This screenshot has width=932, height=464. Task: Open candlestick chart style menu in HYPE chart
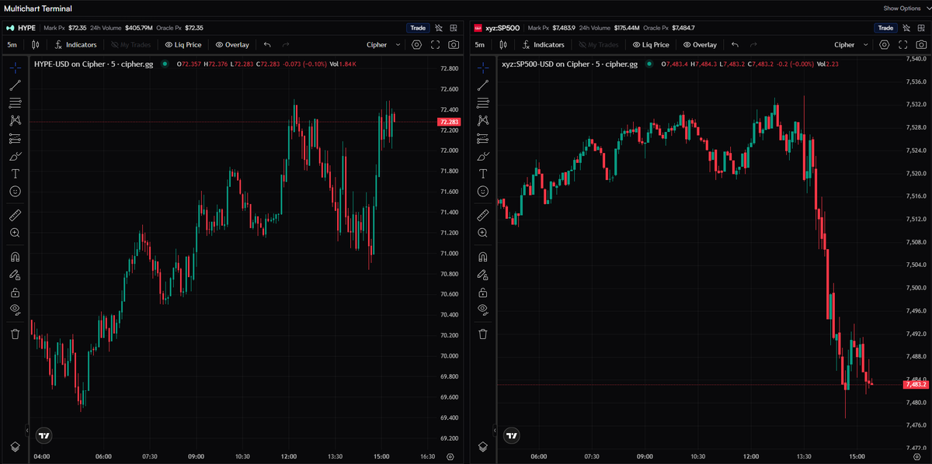coord(37,45)
